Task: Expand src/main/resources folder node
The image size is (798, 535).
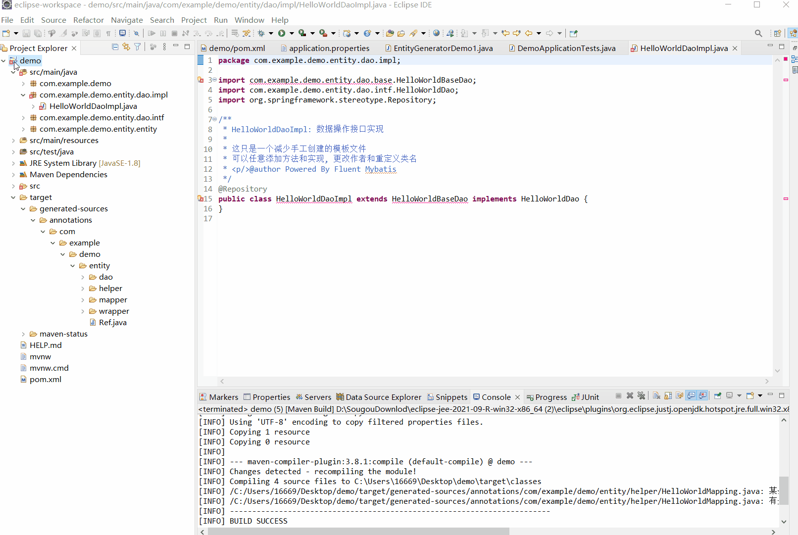Action: (13, 141)
